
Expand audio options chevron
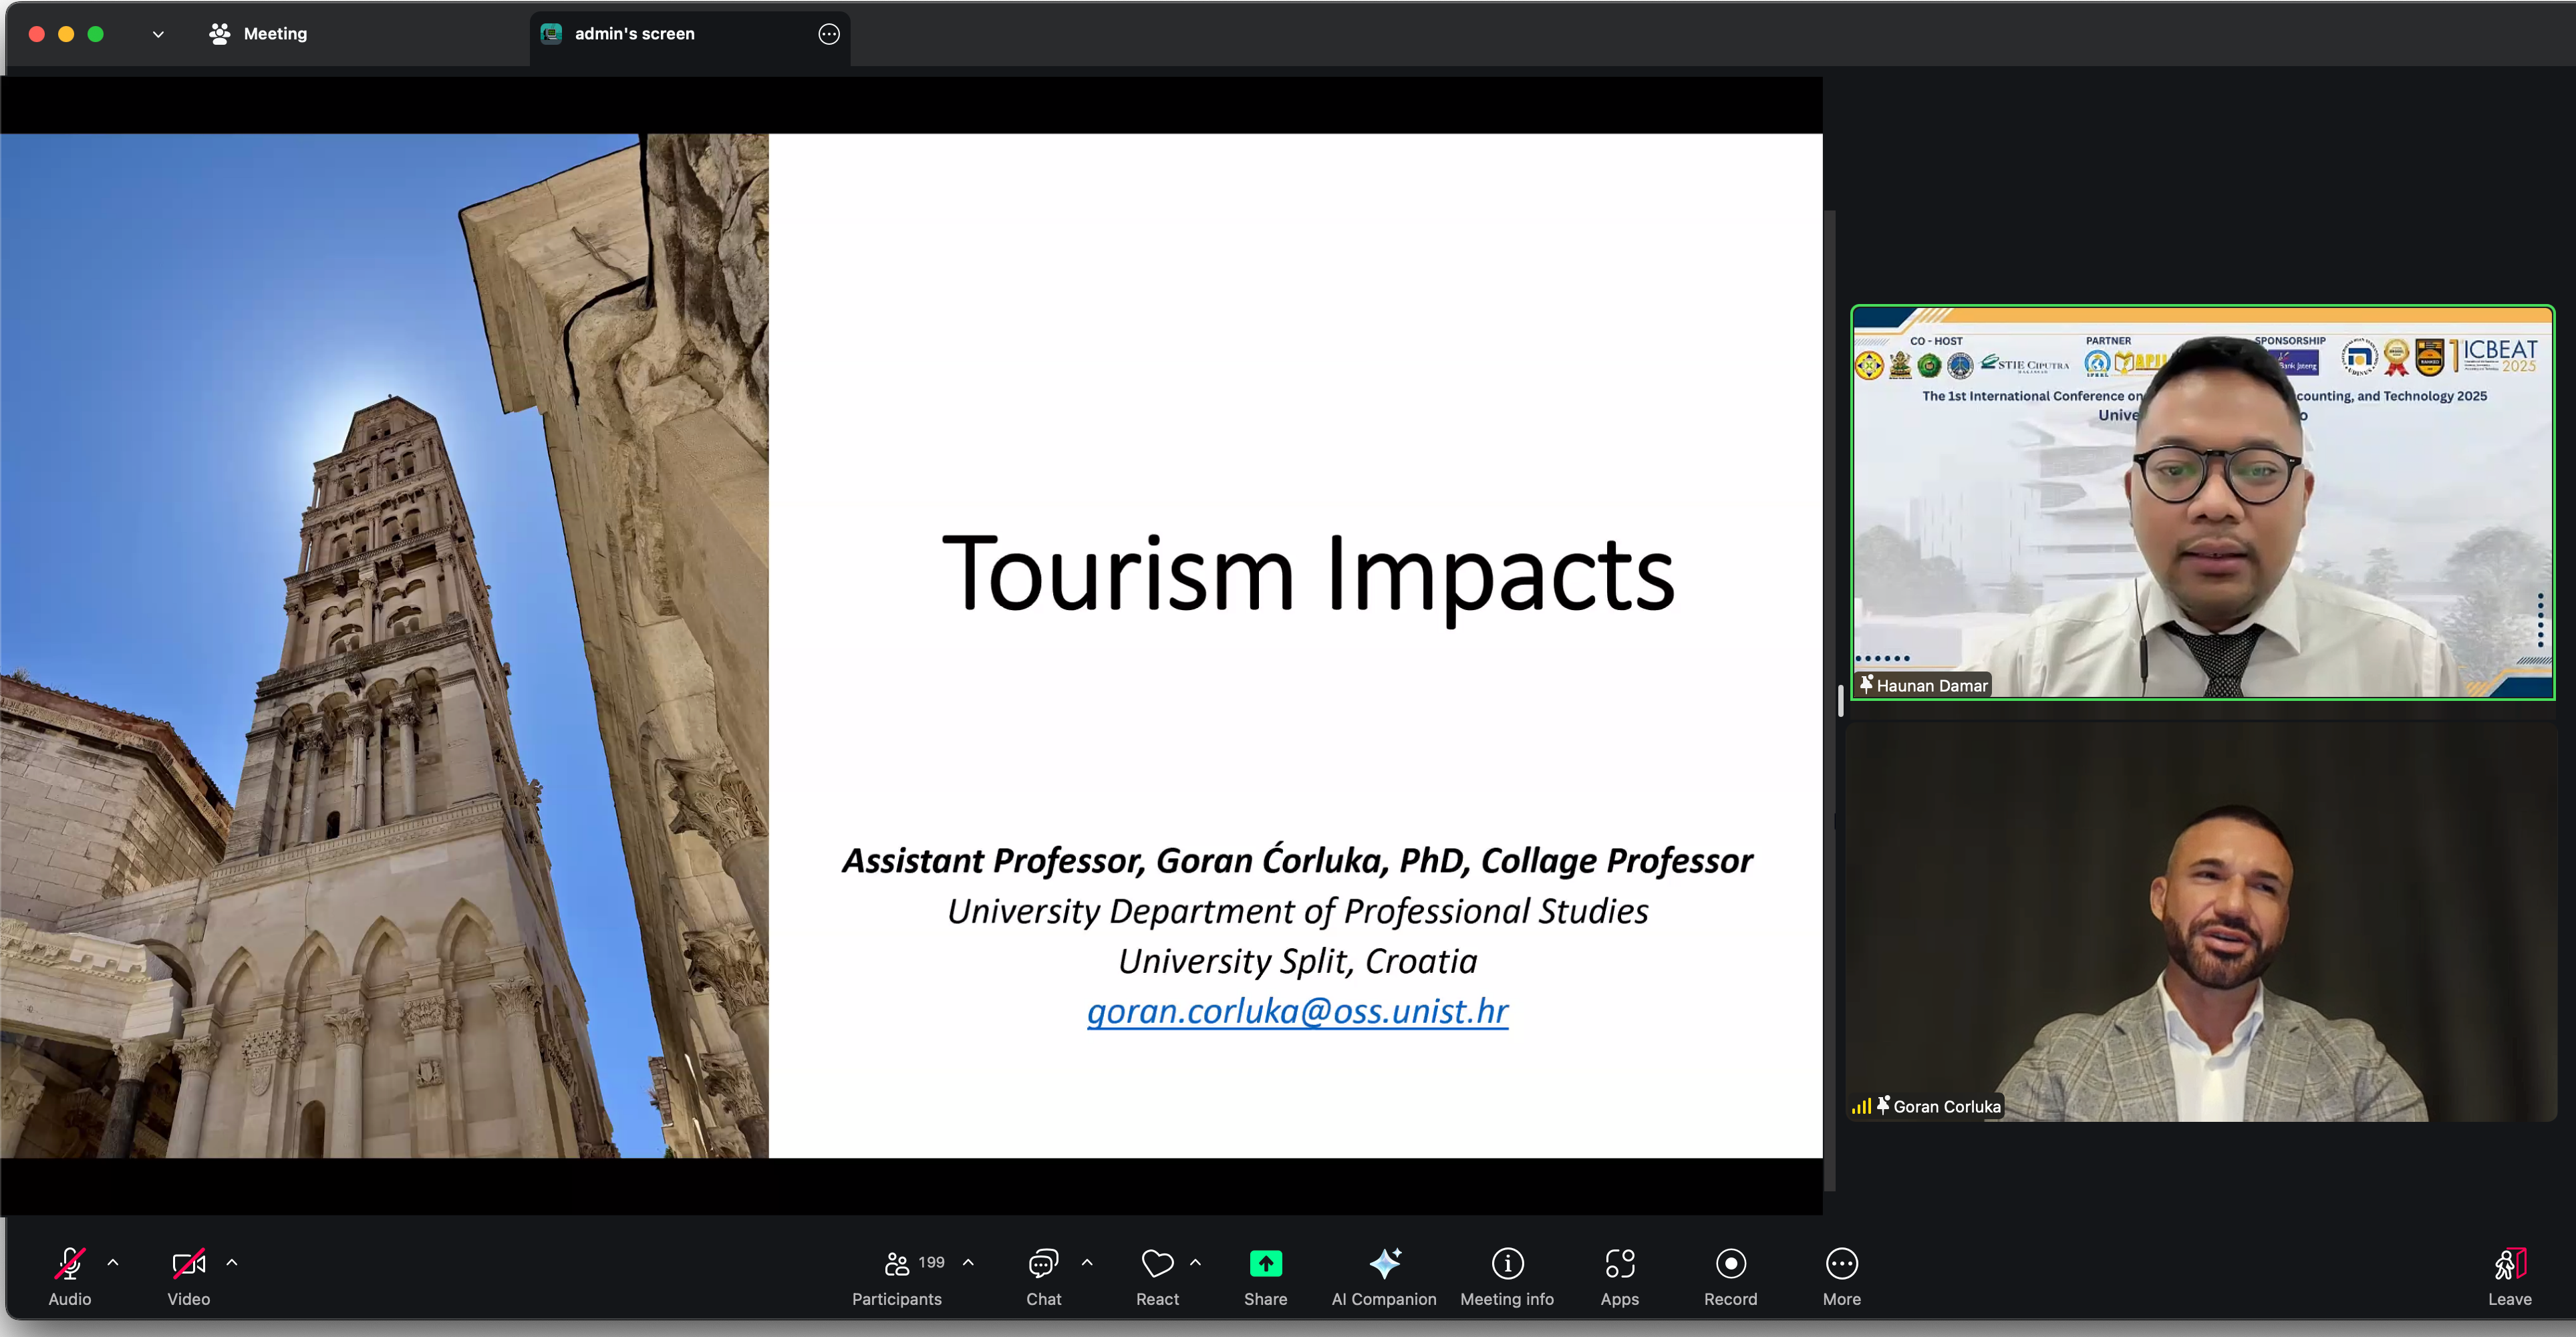click(113, 1262)
